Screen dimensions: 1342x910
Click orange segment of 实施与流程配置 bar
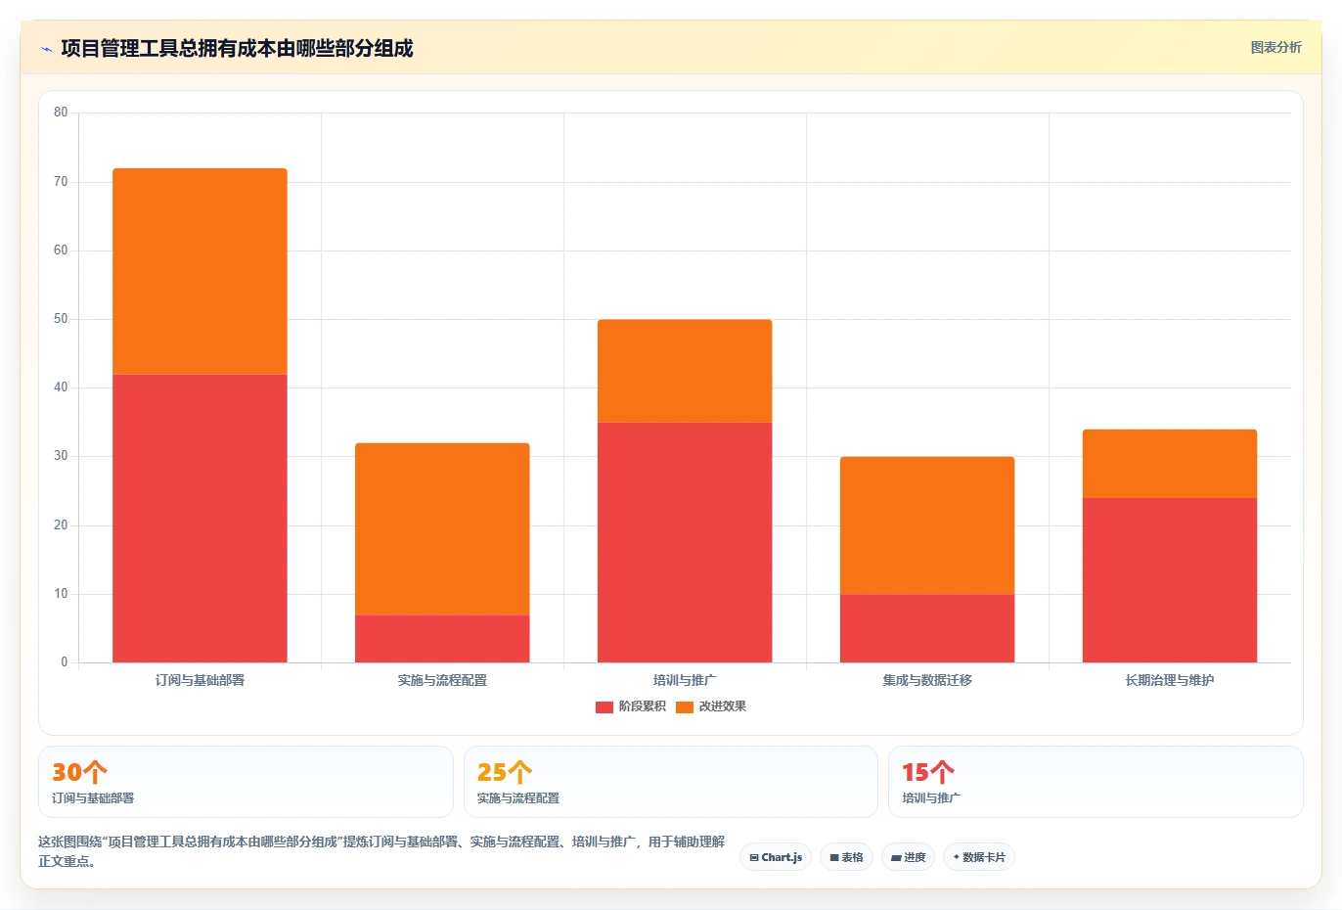click(x=442, y=528)
